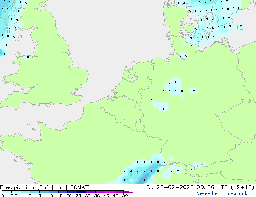This screenshot has width=256, height=197.
Task: Click the '20' legend scale label
Action: point(69,195)
